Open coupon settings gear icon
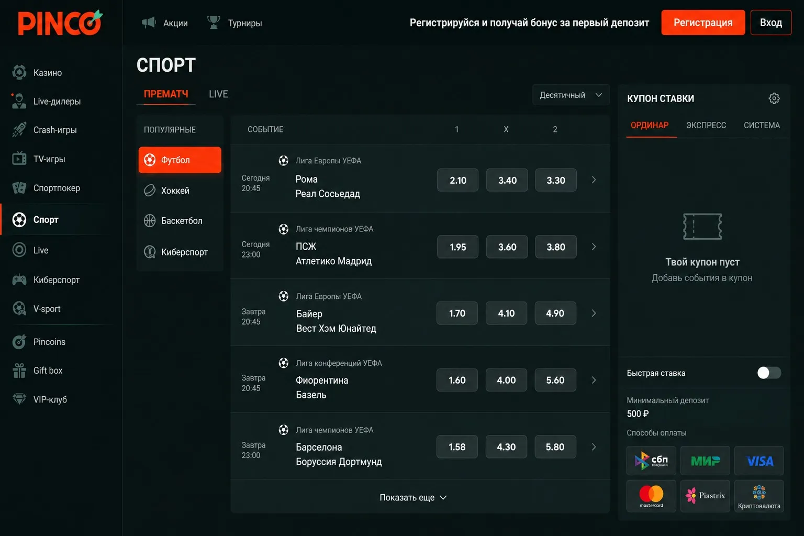The width and height of the screenshot is (804, 536). (x=774, y=98)
